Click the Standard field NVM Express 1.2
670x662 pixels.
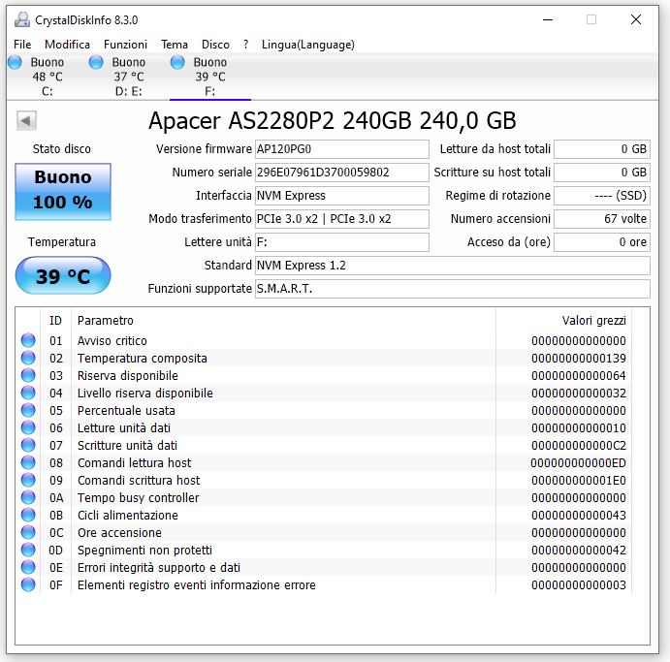click(453, 266)
